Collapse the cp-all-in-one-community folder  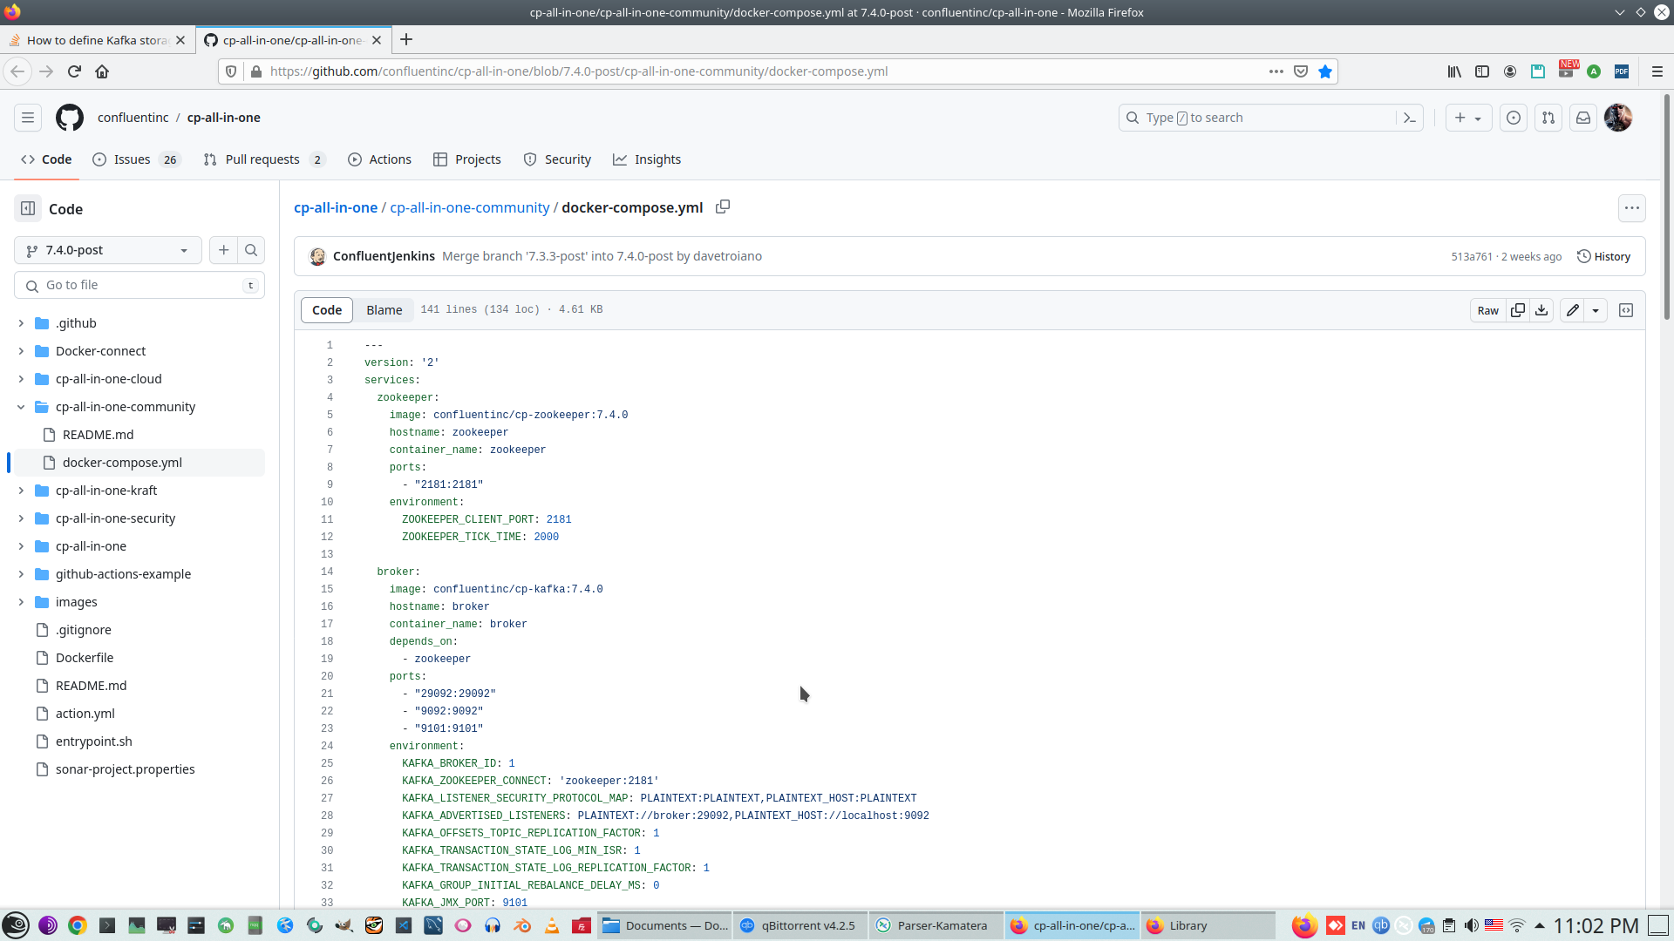[x=21, y=407]
